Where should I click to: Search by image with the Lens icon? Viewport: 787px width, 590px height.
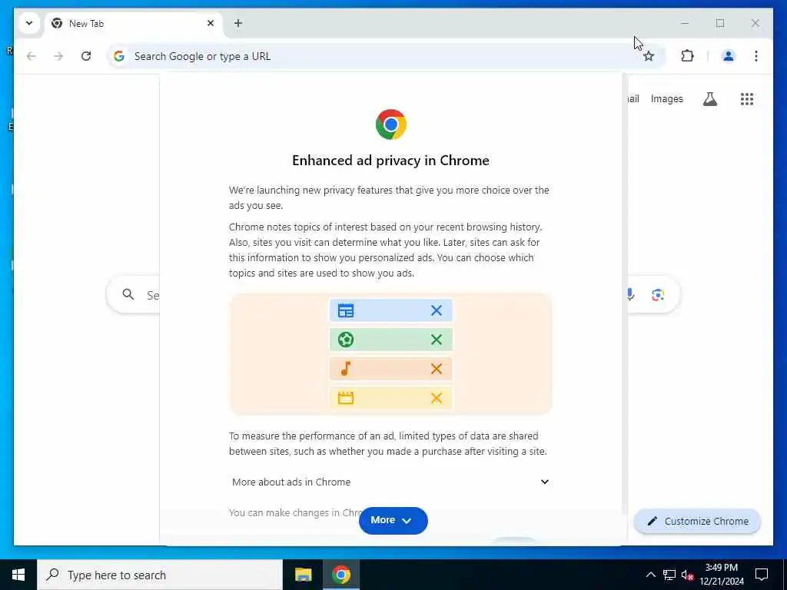point(658,295)
